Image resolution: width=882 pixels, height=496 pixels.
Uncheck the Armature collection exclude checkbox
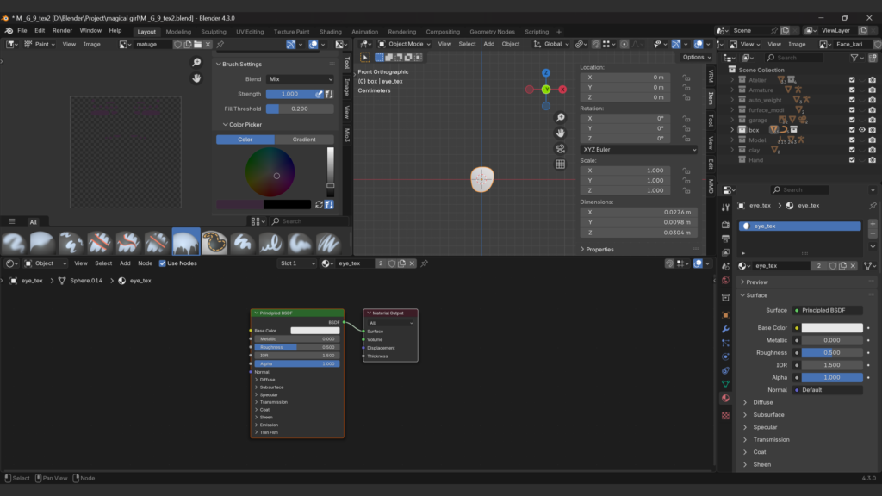851,90
